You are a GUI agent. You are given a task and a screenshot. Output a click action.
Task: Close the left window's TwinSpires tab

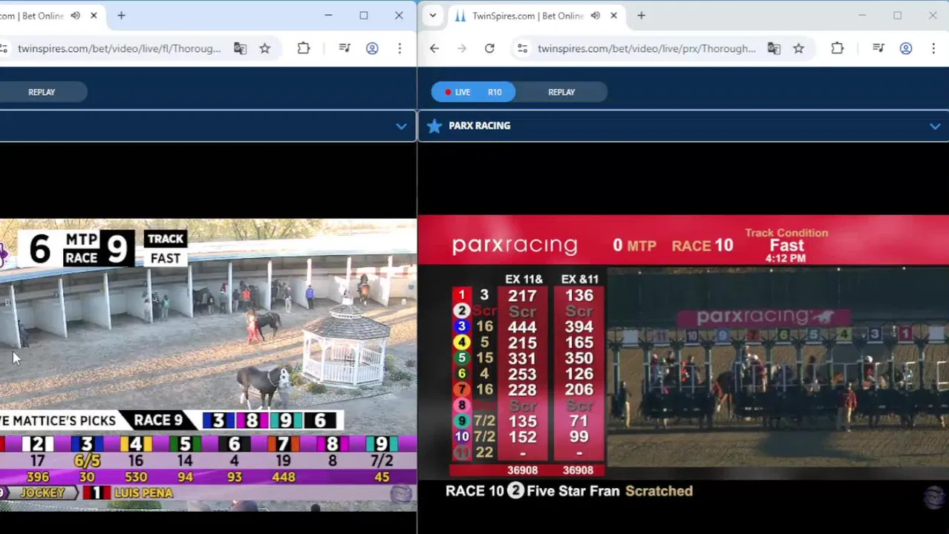[x=94, y=16]
